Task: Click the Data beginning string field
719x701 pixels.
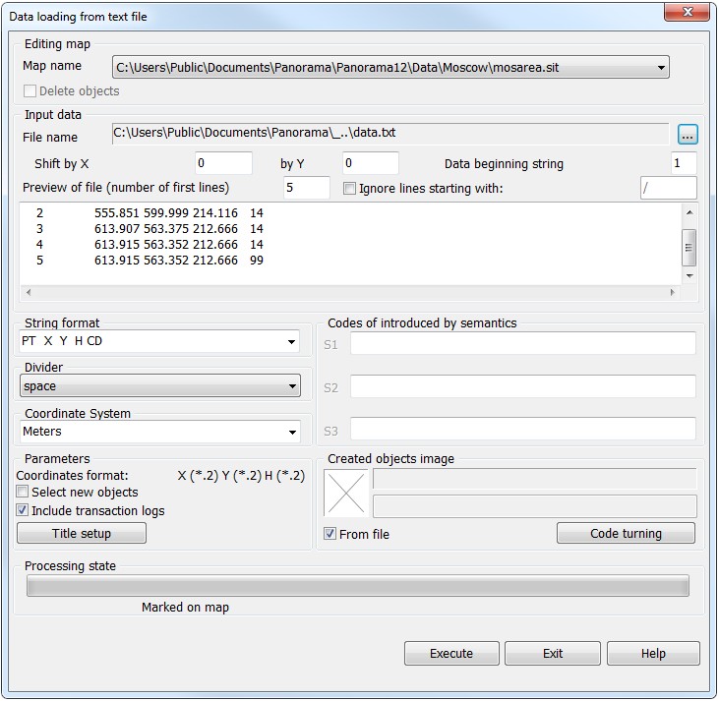Action: coord(684,163)
